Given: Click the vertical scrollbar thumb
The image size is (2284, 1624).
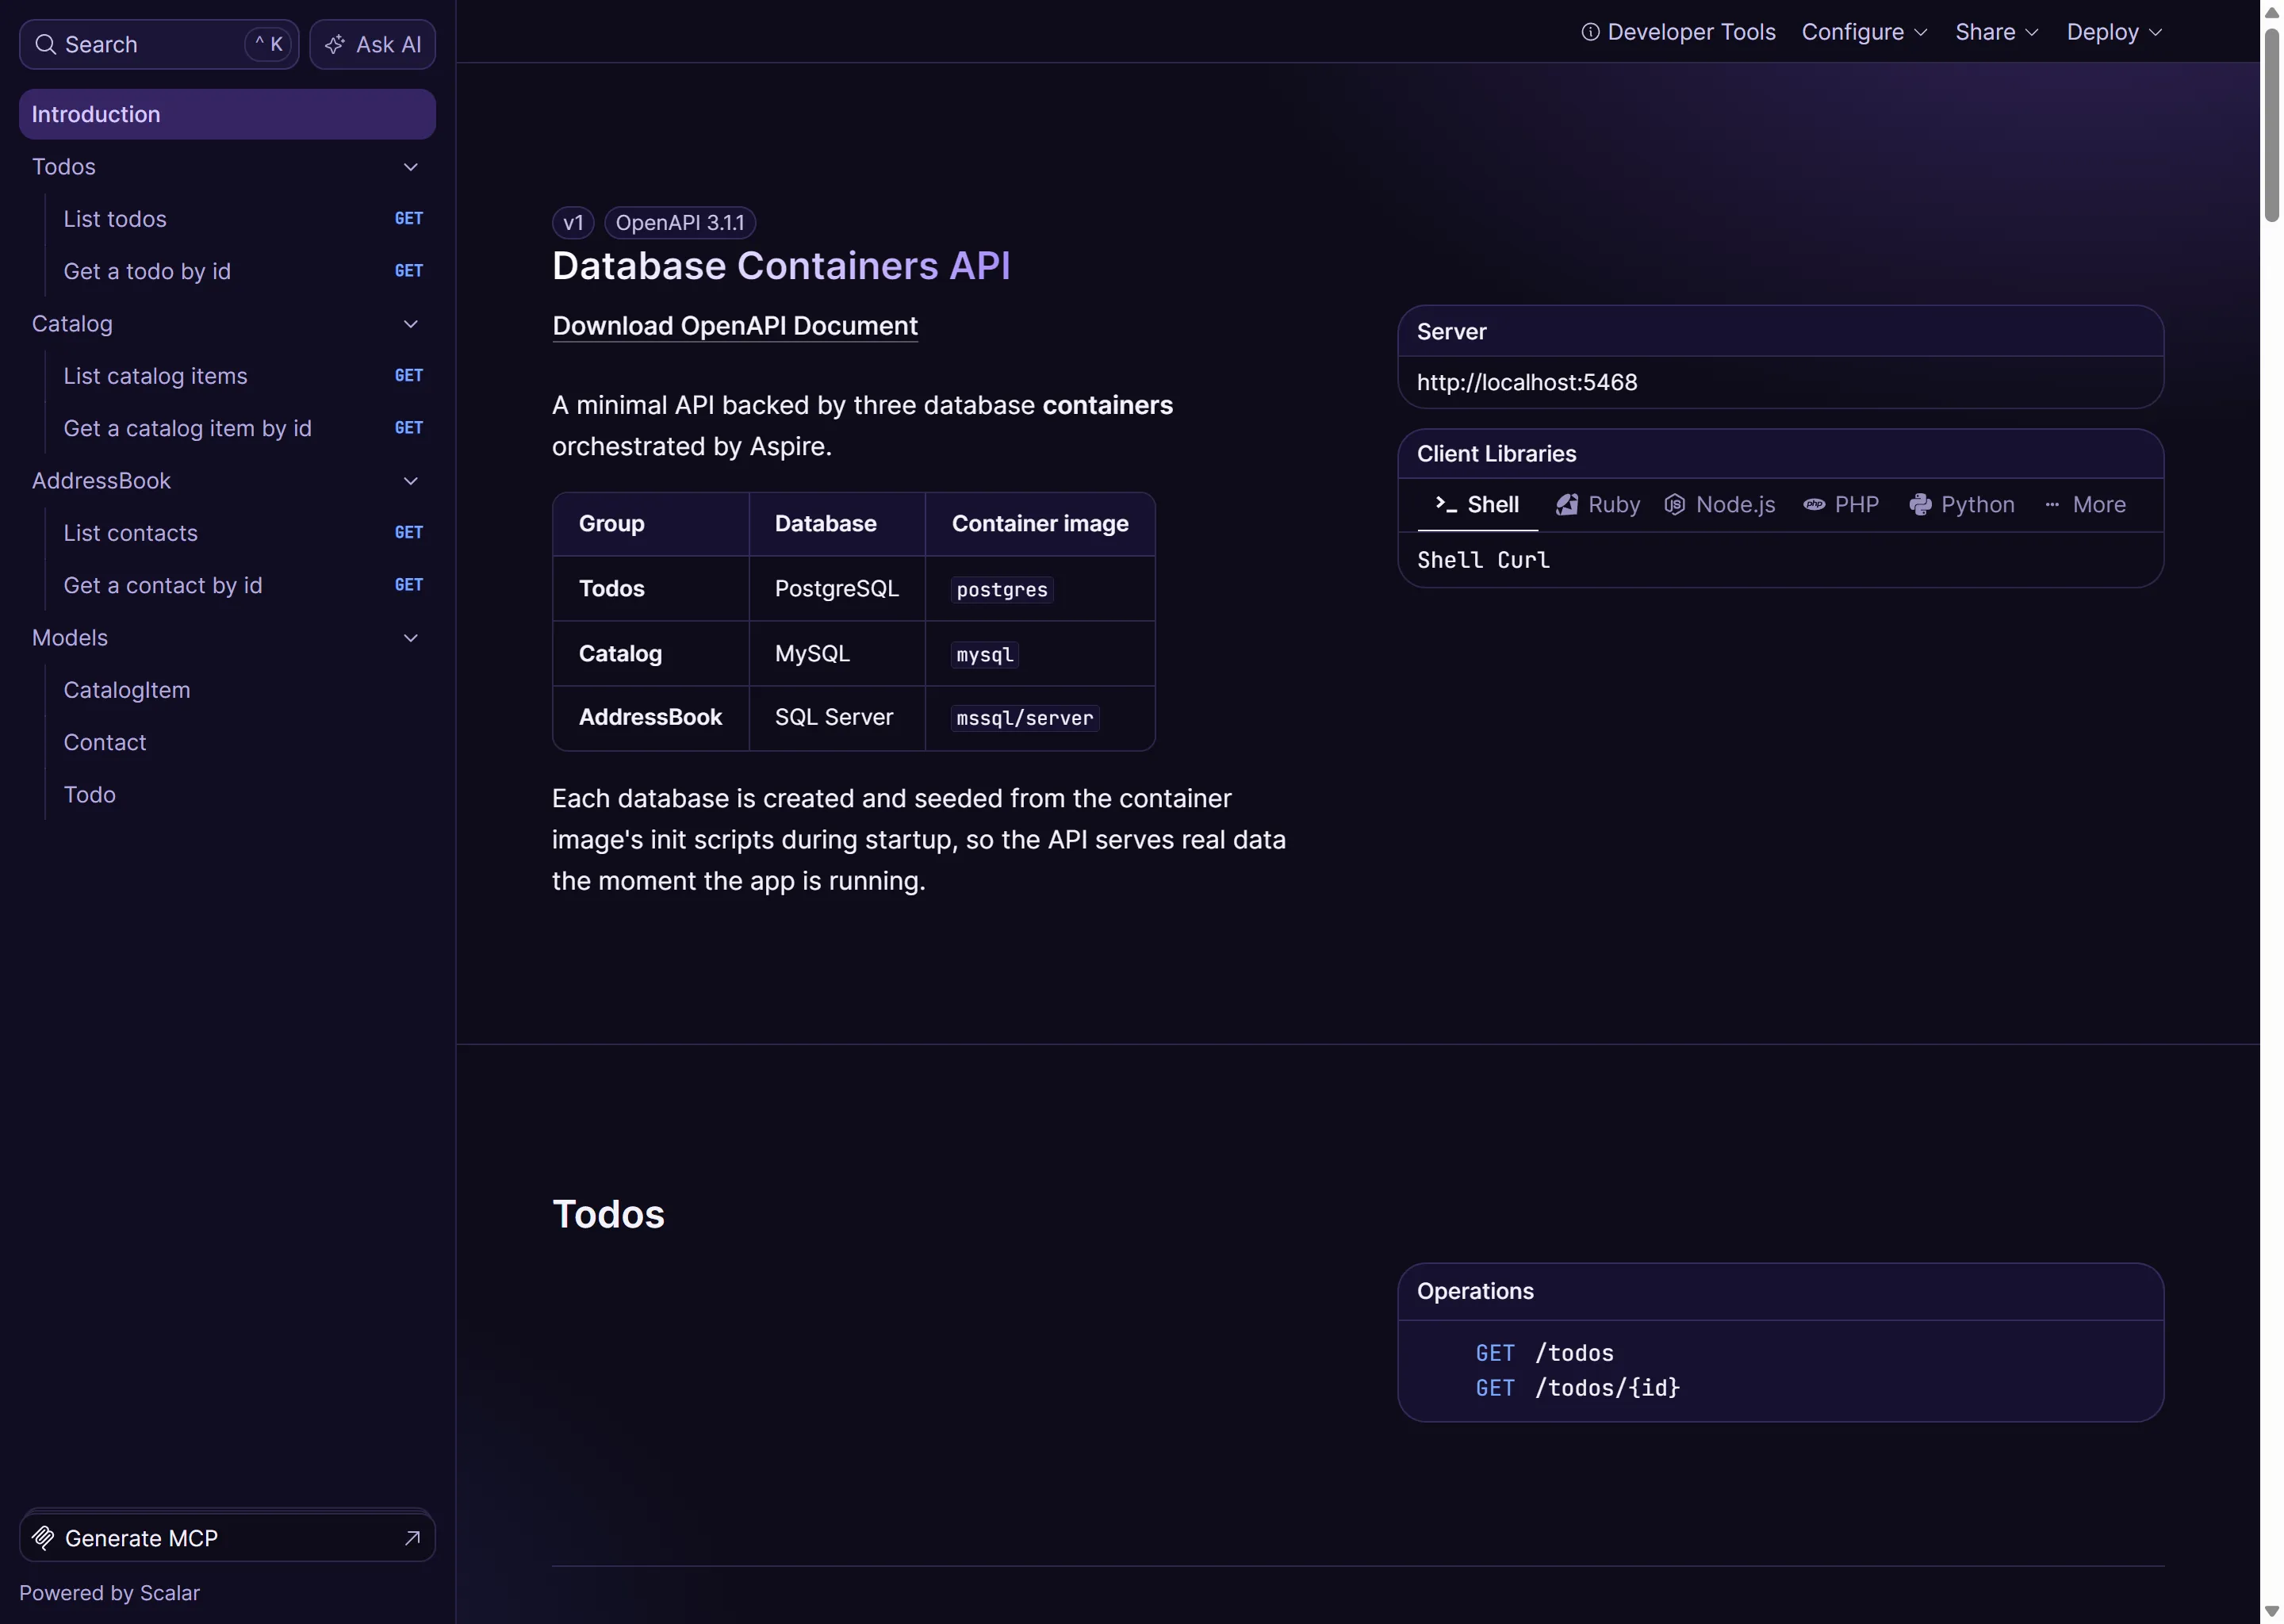Looking at the screenshot, I should [2272, 125].
